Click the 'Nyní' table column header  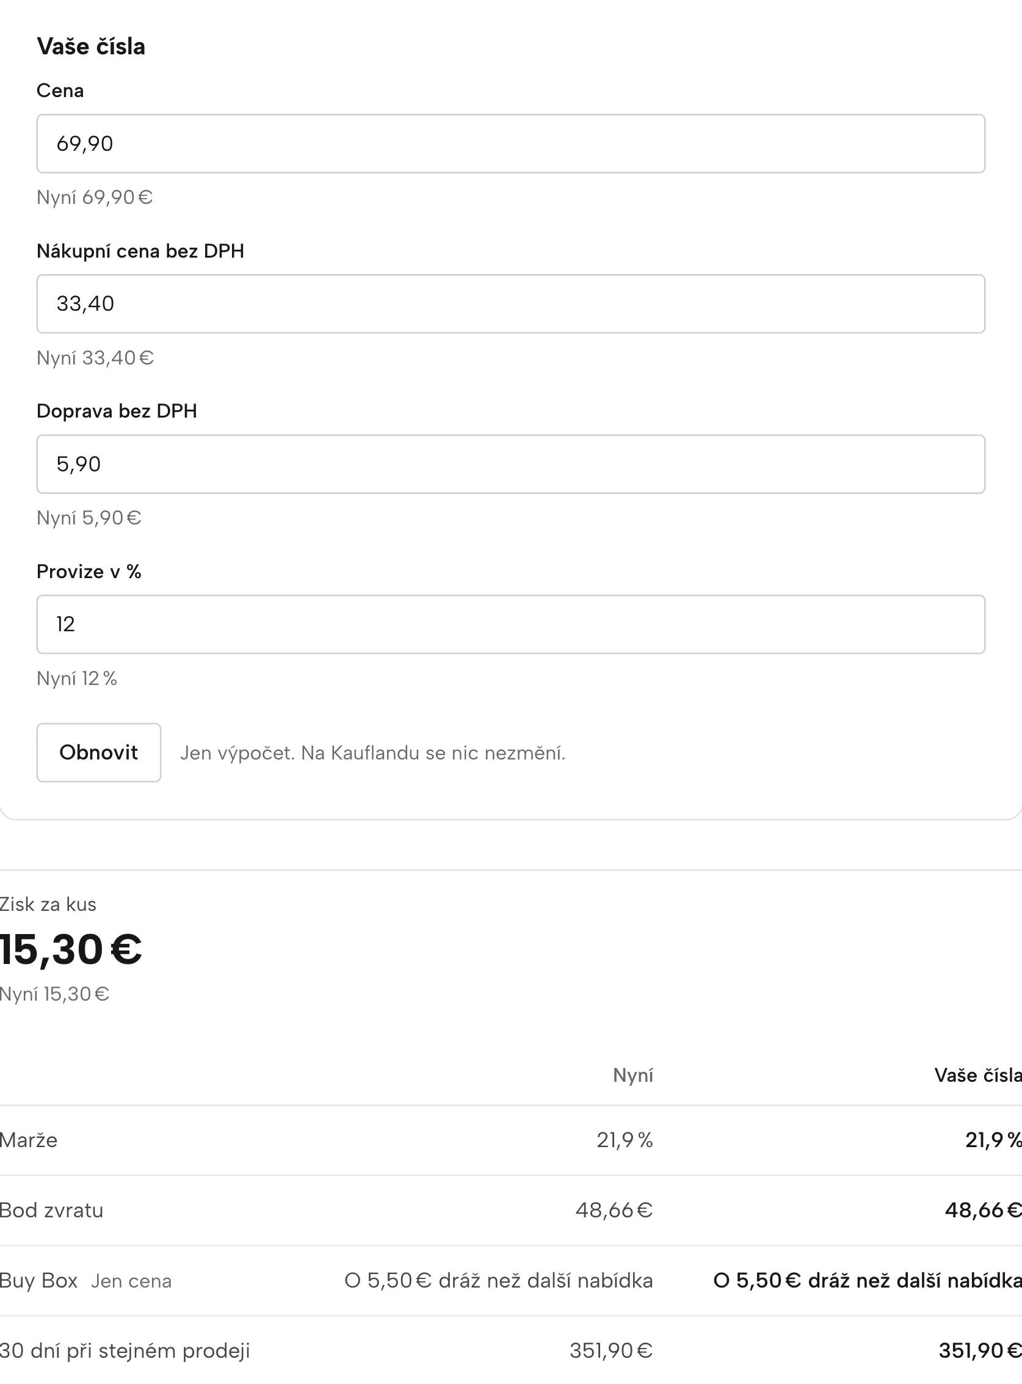633,1075
